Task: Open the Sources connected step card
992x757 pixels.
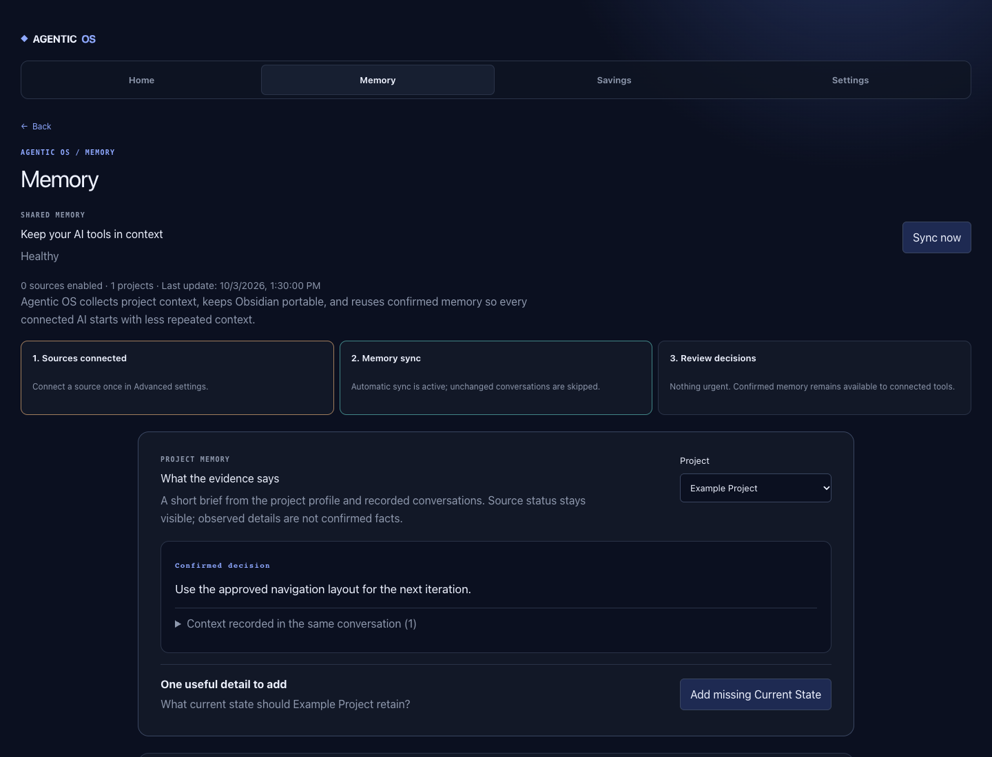Action: (177, 378)
